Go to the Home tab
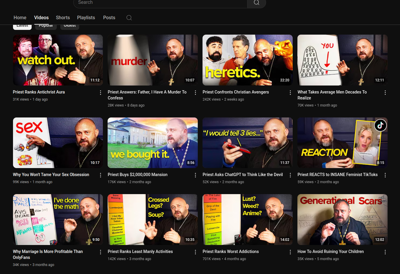Image resolution: width=400 pixels, height=274 pixels. pyautogui.click(x=20, y=18)
